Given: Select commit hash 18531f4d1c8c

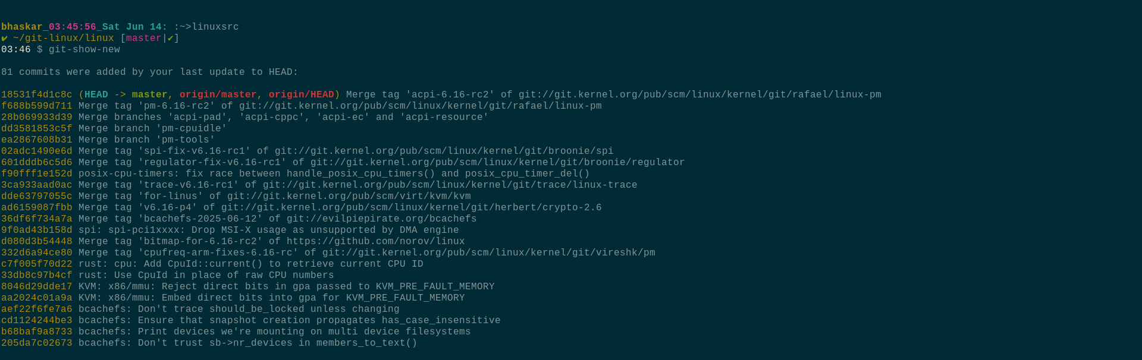Looking at the screenshot, I should [37, 94].
